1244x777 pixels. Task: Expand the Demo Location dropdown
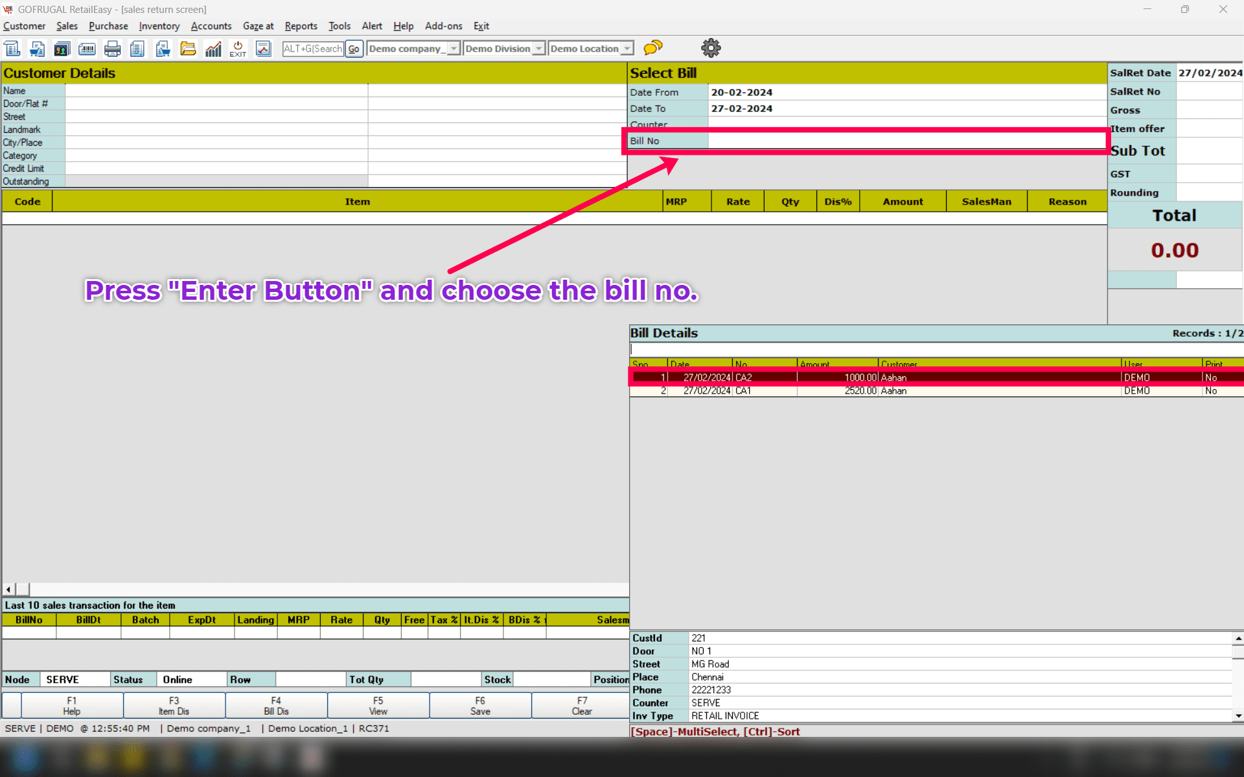(x=627, y=49)
